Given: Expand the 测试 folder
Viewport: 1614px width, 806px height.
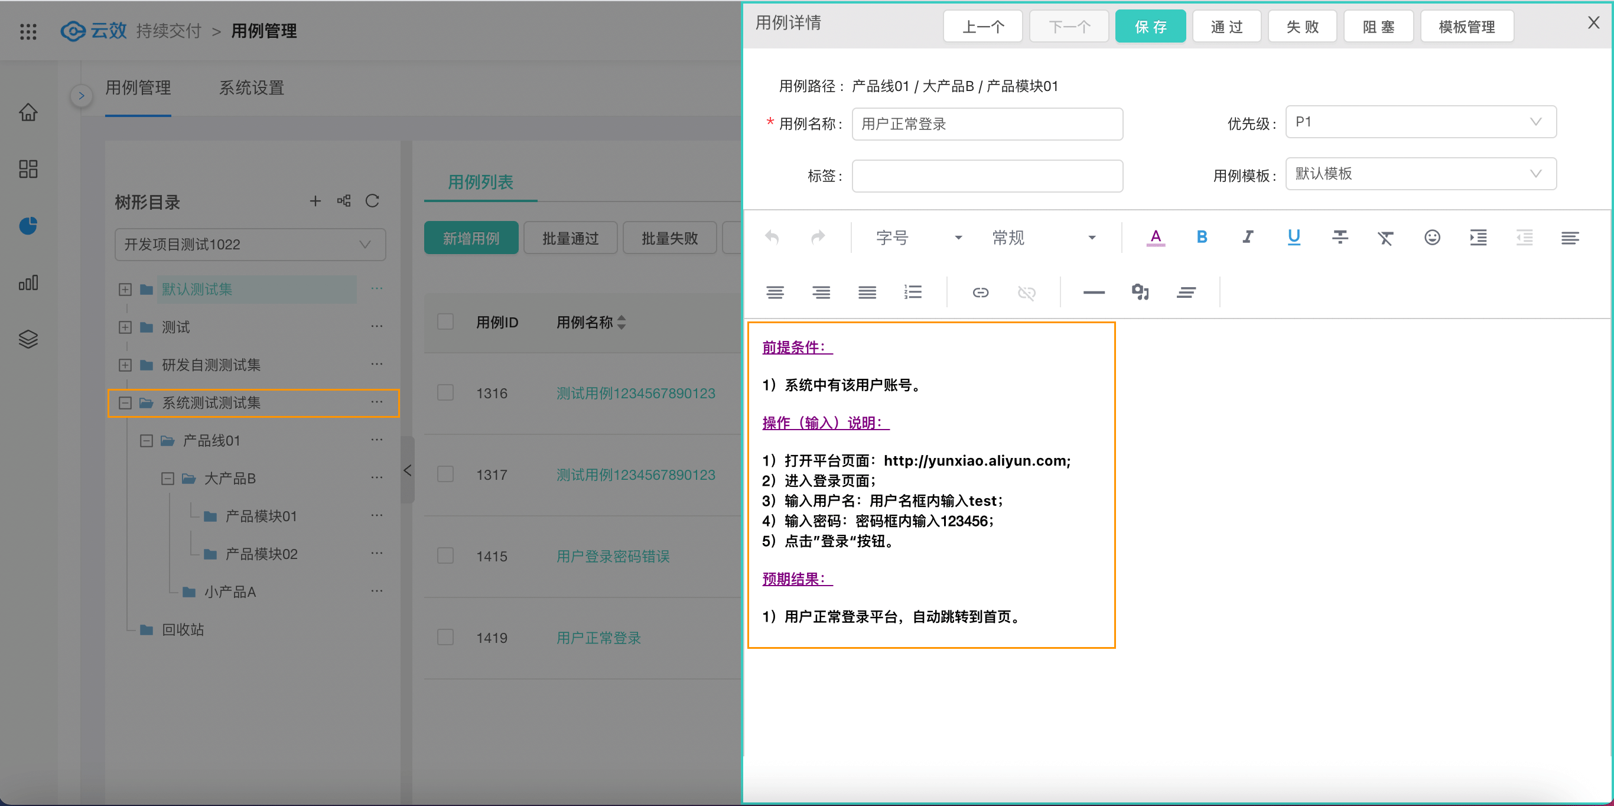Looking at the screenshot, I should (x=125, y=328).
